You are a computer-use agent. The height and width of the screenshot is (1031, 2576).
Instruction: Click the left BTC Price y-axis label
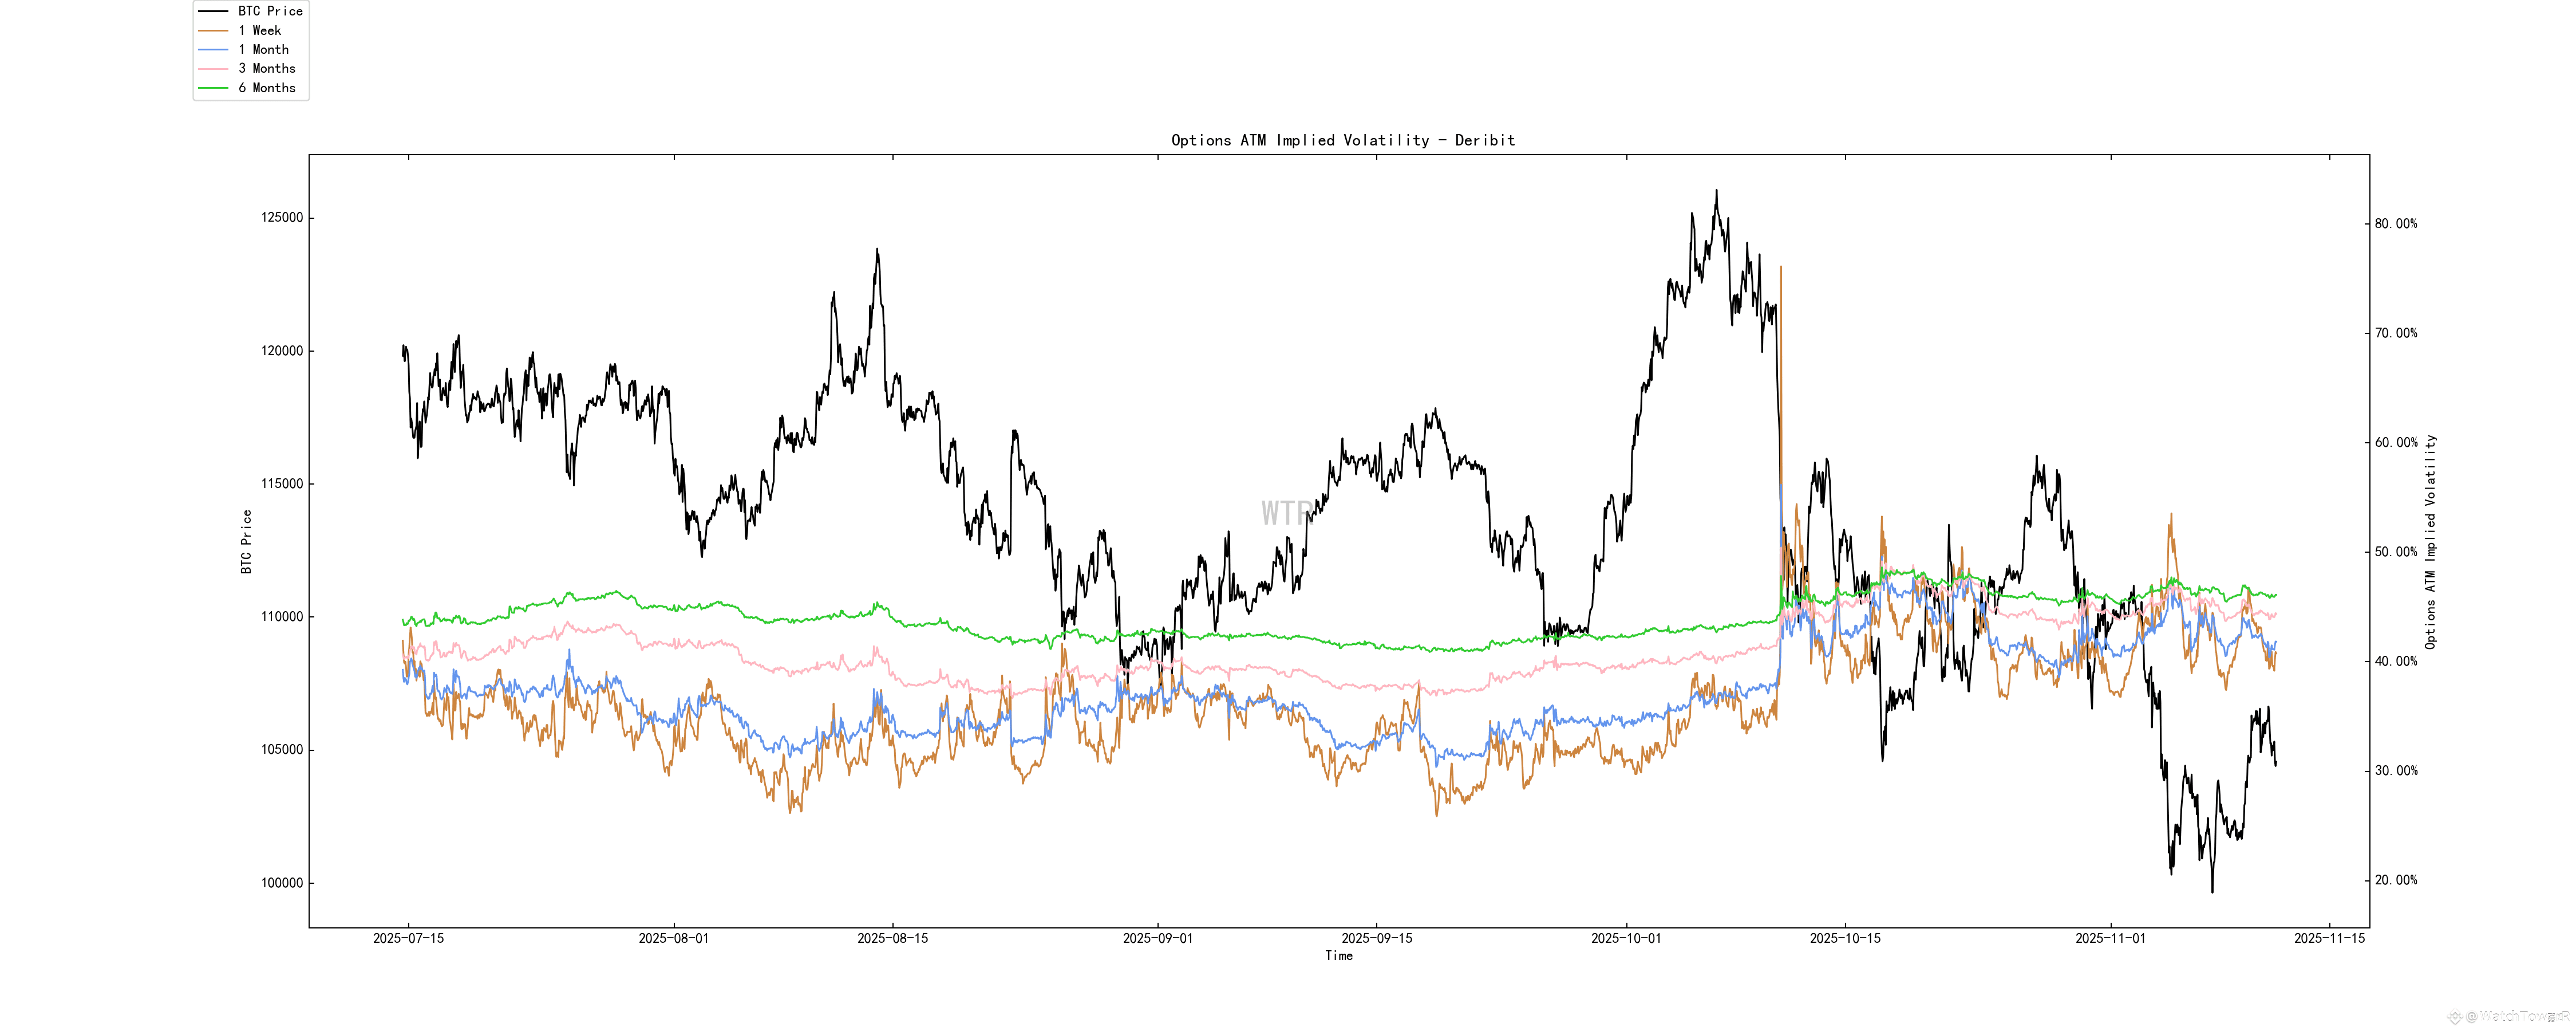(246, 541)
